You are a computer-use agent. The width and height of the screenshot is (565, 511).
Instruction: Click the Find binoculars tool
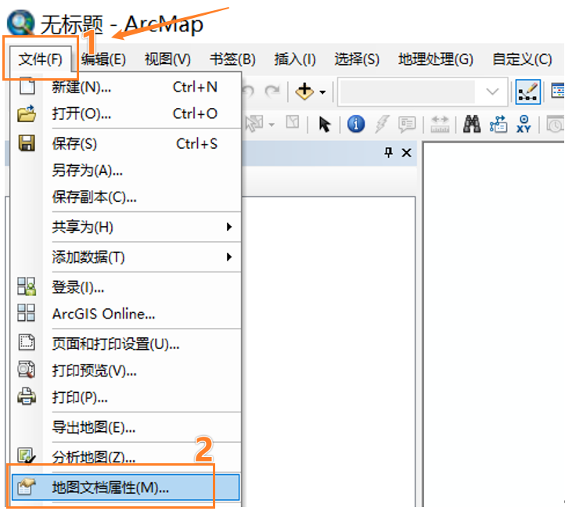point(472,124)
